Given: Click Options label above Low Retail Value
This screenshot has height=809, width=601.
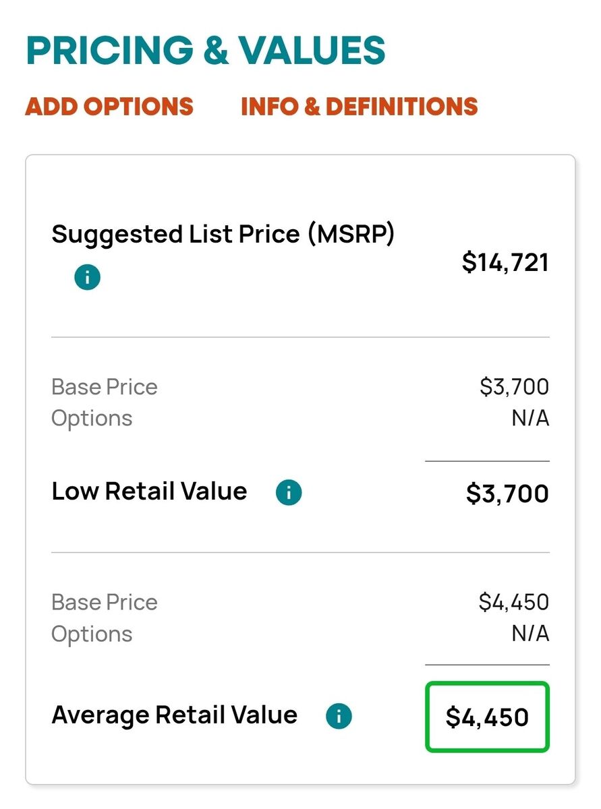Looking at the screenshot, I should click(x=92, y=419).
